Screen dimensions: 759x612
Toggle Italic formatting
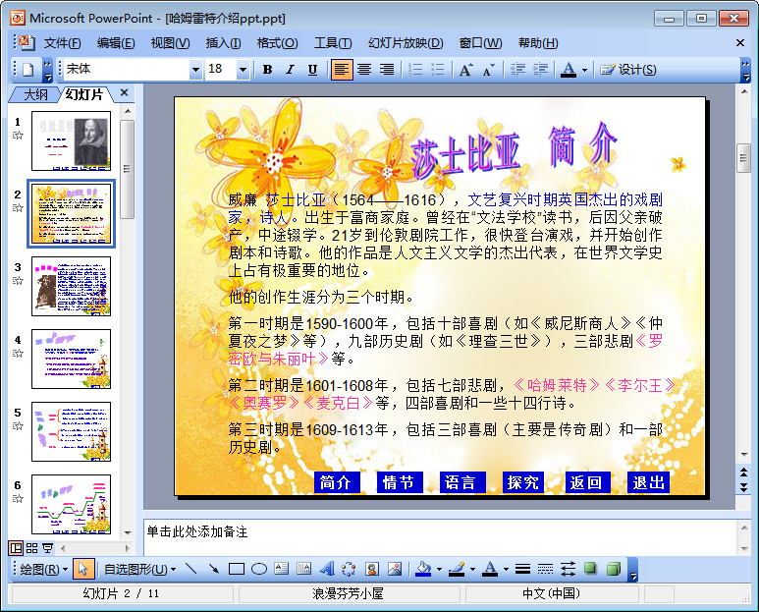click(x=290, y=70)
